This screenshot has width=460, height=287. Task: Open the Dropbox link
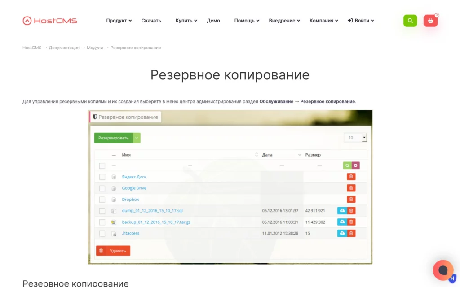tap(130, 200)
